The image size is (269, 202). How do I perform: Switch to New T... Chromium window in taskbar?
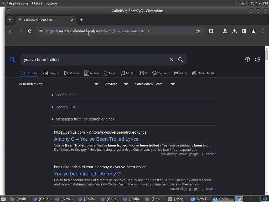coord(200,199)
